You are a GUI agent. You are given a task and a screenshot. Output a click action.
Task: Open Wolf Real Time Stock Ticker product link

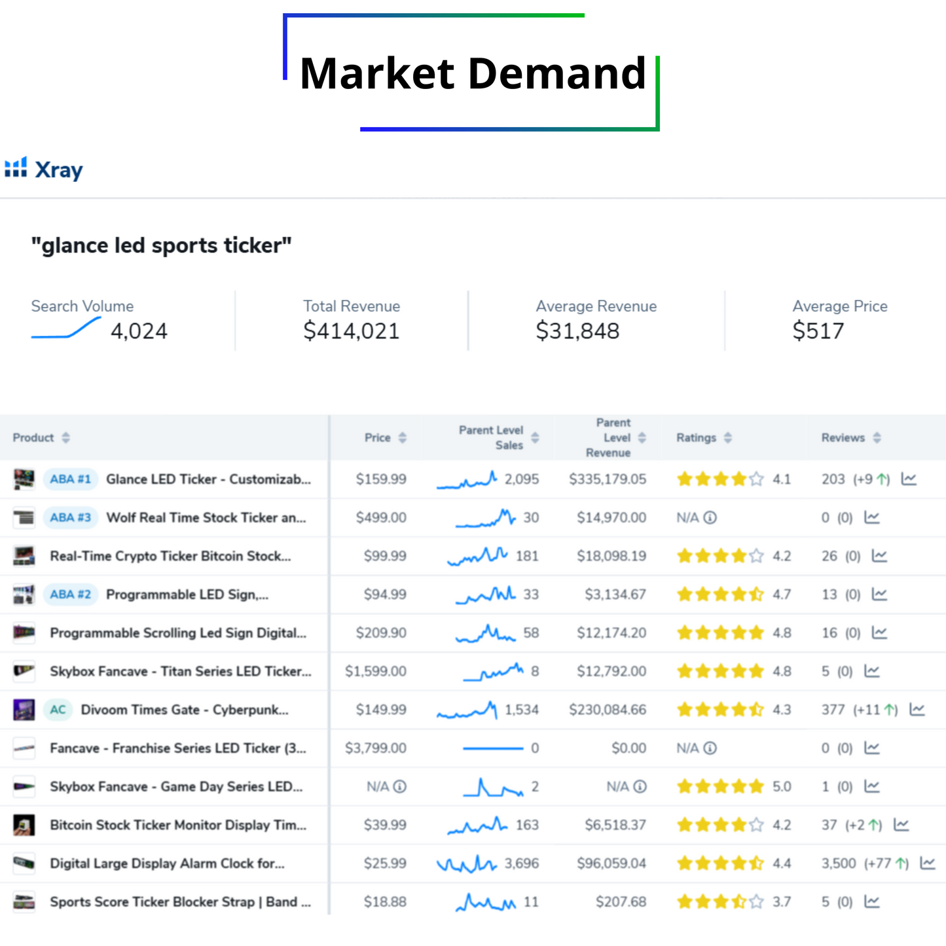pos(206,518)
